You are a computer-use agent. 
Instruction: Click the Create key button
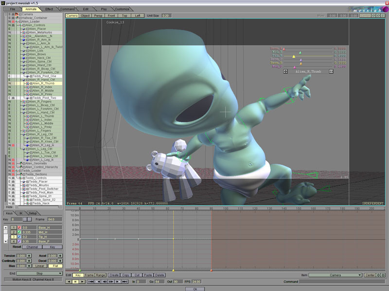[114, 275]
